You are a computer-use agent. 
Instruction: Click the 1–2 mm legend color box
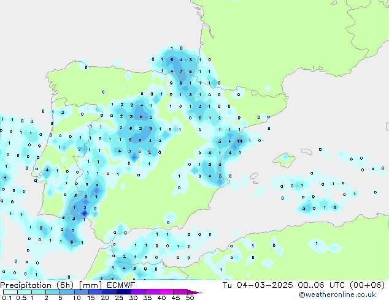tap(39, 292)
